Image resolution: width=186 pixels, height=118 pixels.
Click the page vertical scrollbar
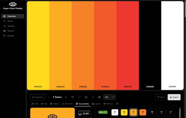click(185, 9)
